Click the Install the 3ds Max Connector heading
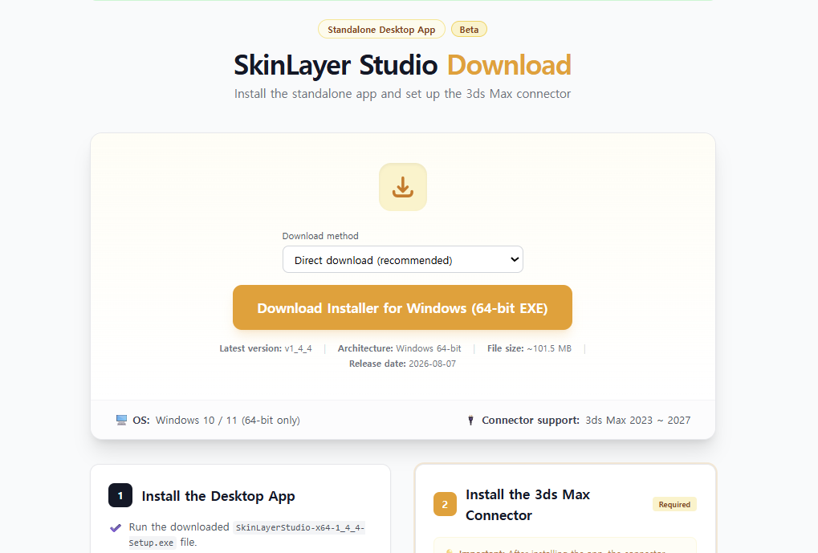The width and height of the screenshot is (818, 553). [x=527, y=505]
